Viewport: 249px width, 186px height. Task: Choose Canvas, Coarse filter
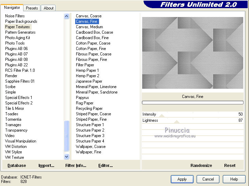tap(88, 16)
